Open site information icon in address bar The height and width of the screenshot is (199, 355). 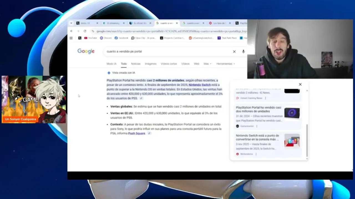click(93, 31)
